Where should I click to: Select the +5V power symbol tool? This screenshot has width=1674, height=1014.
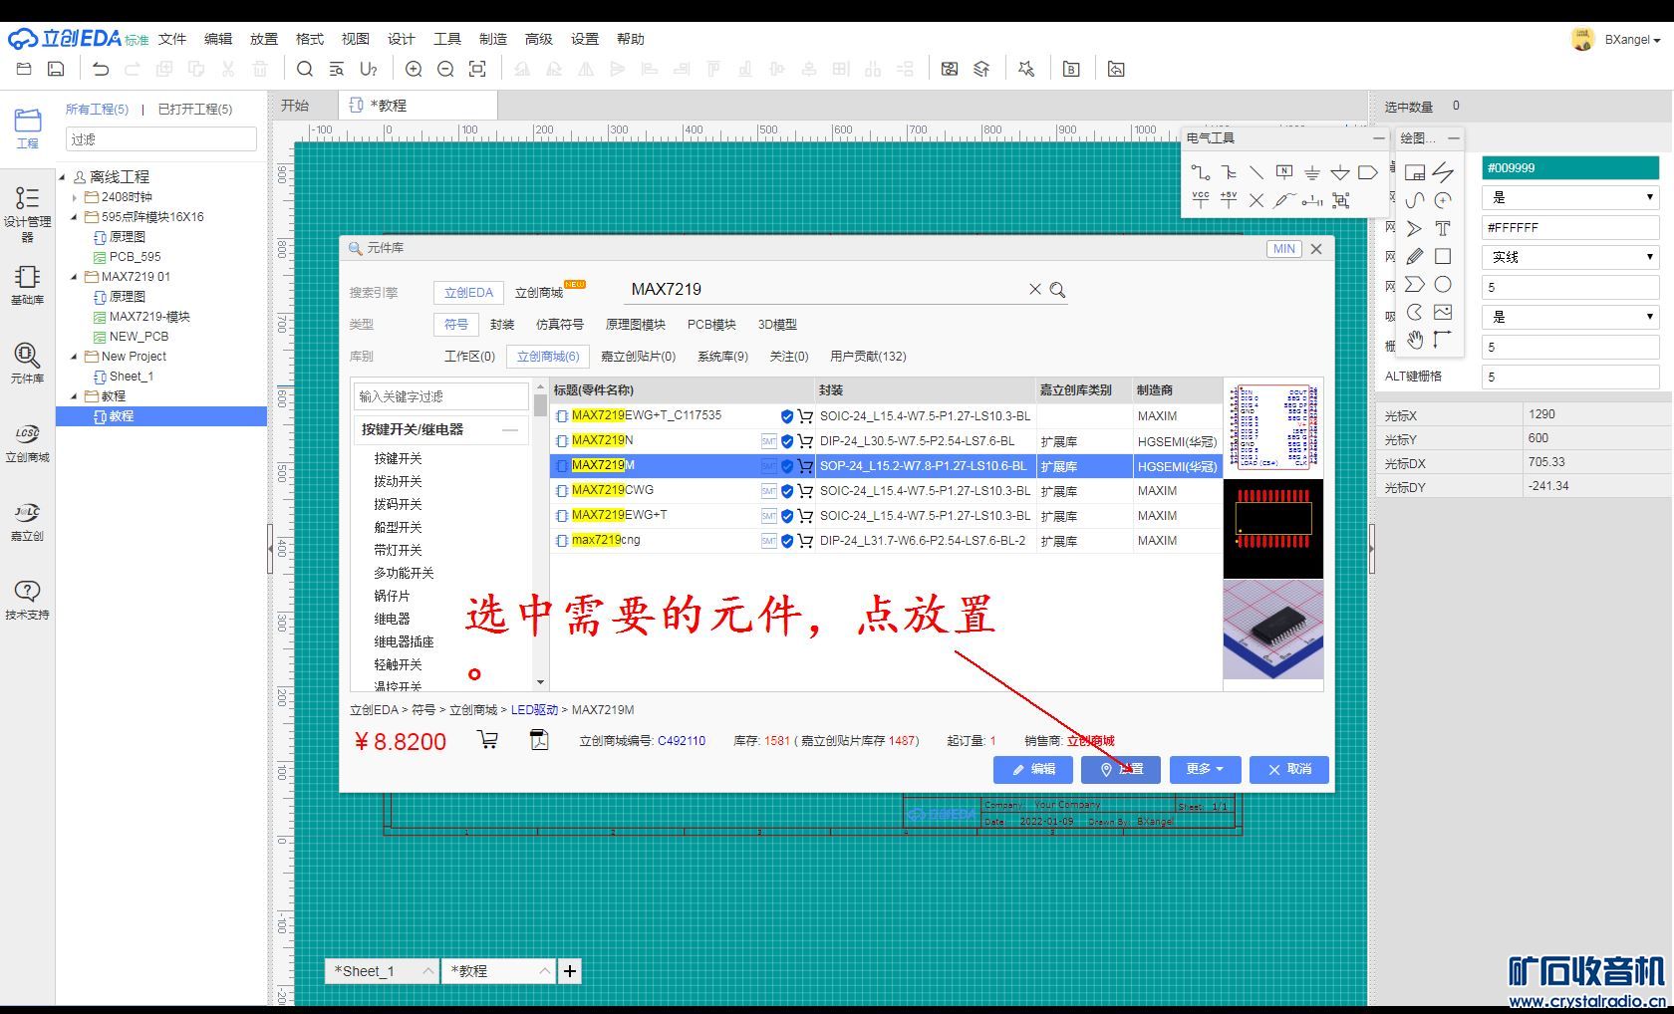click(1229, 200)
